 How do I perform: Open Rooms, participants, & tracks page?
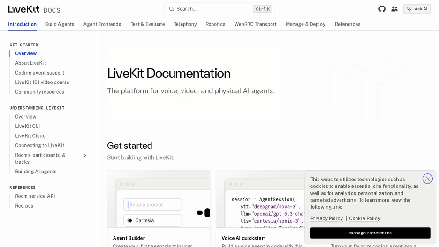40,158
